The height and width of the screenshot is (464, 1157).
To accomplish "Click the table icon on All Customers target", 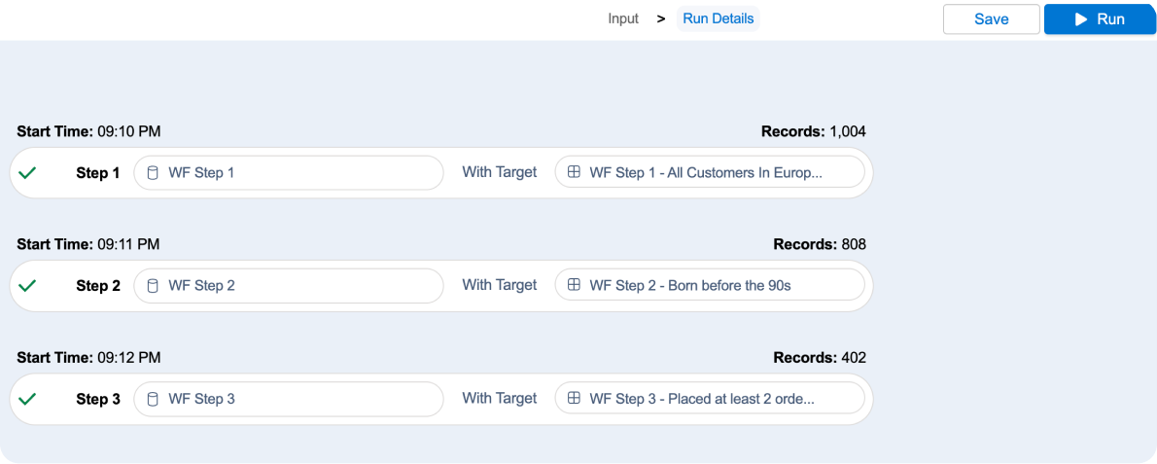I will [574, 172].
